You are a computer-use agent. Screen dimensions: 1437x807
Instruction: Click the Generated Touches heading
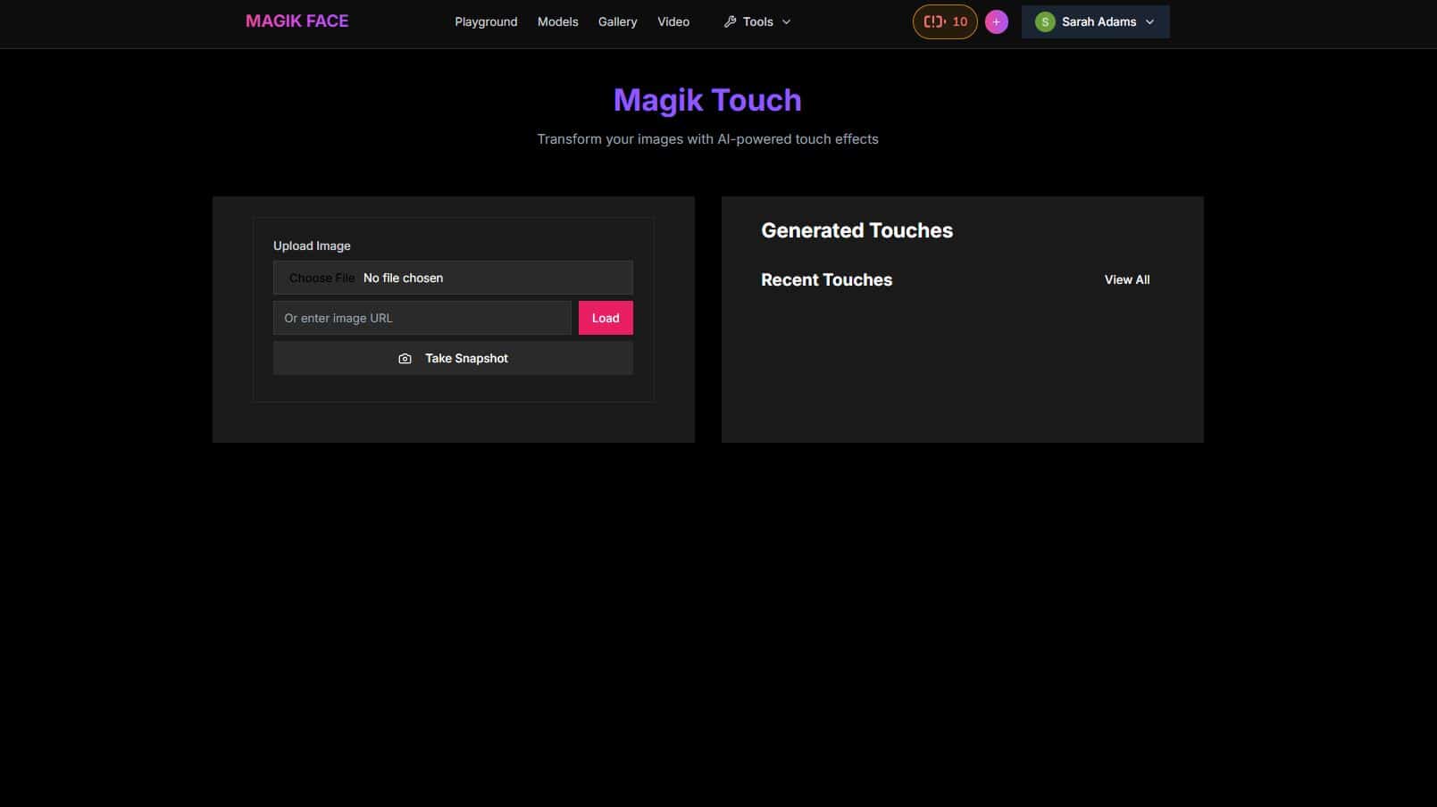pyautogui.click(x=856, y=230)
